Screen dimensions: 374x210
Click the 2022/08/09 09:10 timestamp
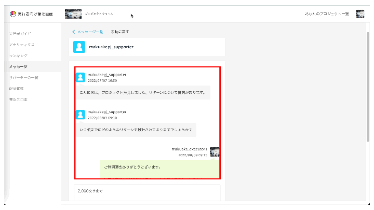click(x=102, y=118)
